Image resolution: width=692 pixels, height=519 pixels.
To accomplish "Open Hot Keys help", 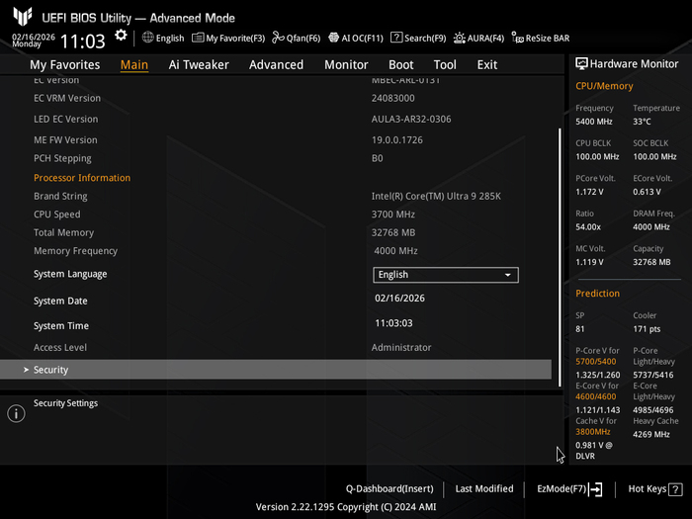I will point(654,488).
